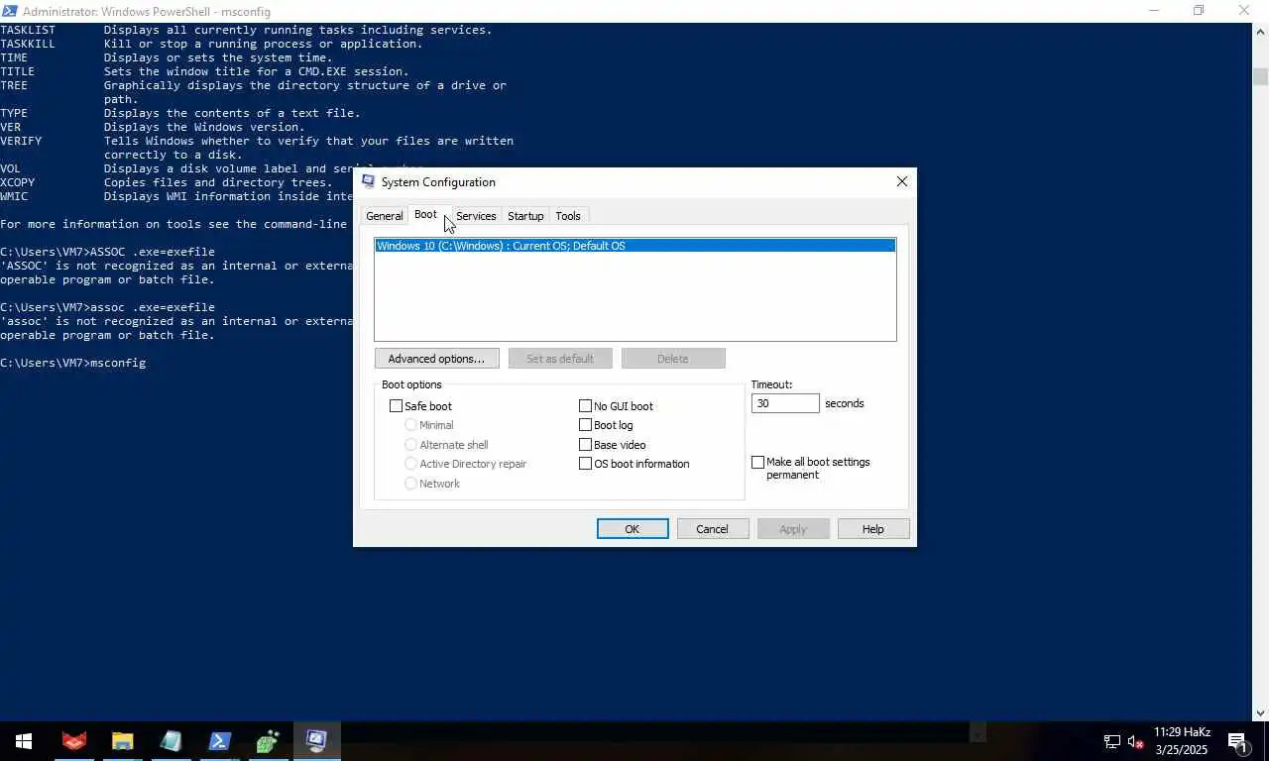
Task: Open the green cube app on taskbar
Action: click(x=268, y=740)
